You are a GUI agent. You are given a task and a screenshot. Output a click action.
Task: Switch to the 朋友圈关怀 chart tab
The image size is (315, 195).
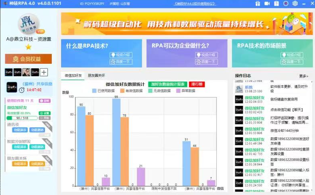coord(96,75)
